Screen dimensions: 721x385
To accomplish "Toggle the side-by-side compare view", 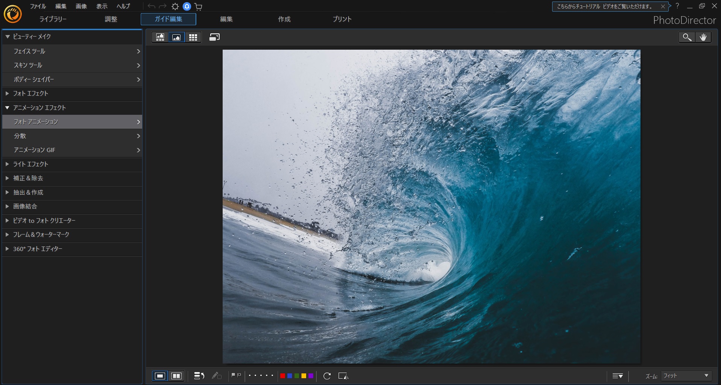I will (176, 376).
